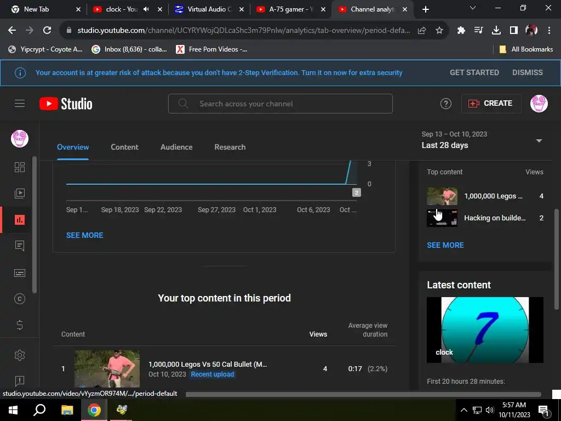Viewport: 561px width, 421px height.
Task: Switch to the Audience tab
Action: tap(176, 147)
